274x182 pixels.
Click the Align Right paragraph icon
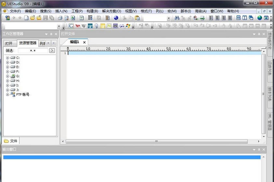click(224, 18)
